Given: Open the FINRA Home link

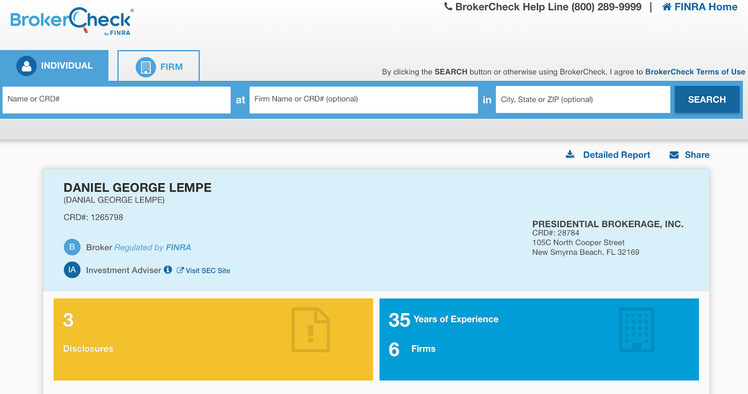Looking at the screenshot, I should click(705, 7).
